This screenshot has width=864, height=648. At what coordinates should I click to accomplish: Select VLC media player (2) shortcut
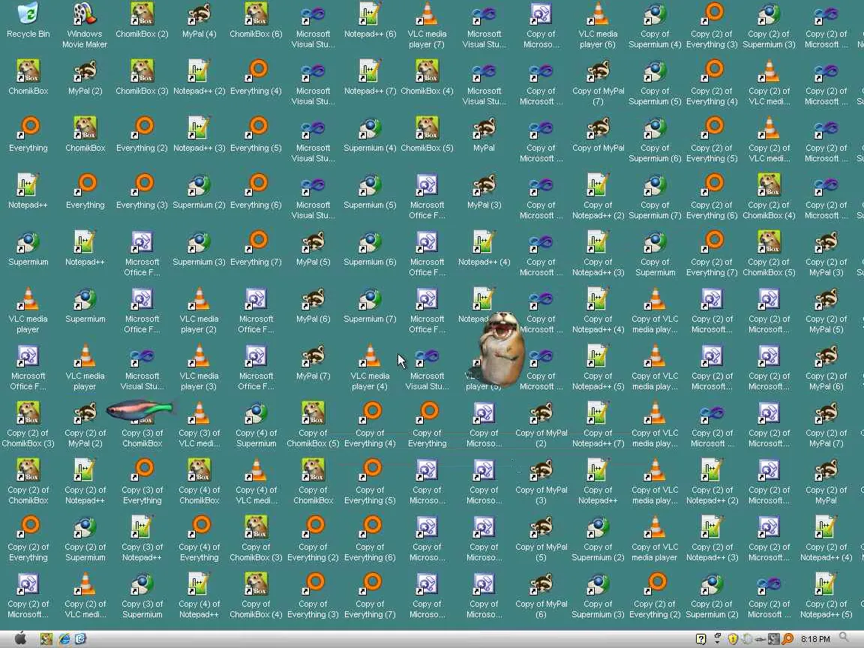tap(199, 310)
